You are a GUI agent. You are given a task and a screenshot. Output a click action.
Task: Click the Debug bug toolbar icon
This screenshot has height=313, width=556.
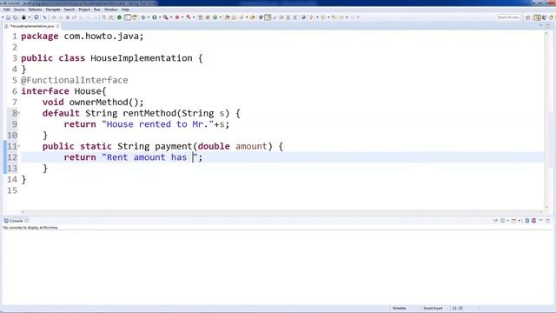(143, 17)
